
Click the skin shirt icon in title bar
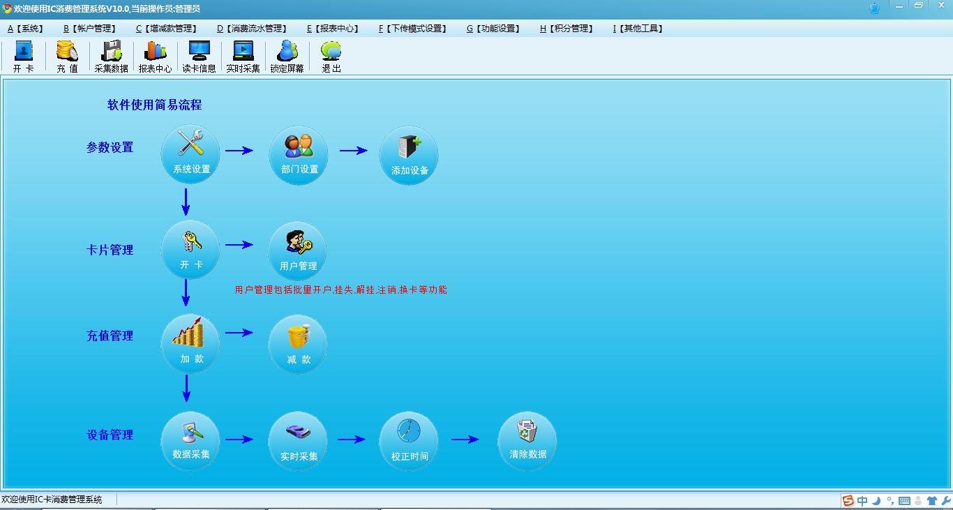875,8
